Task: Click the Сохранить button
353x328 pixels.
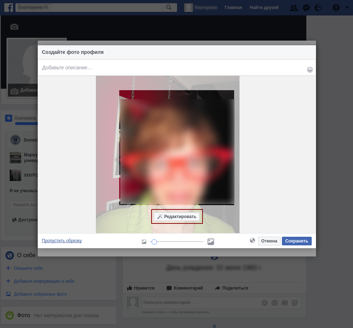Action: pos(297,241)
